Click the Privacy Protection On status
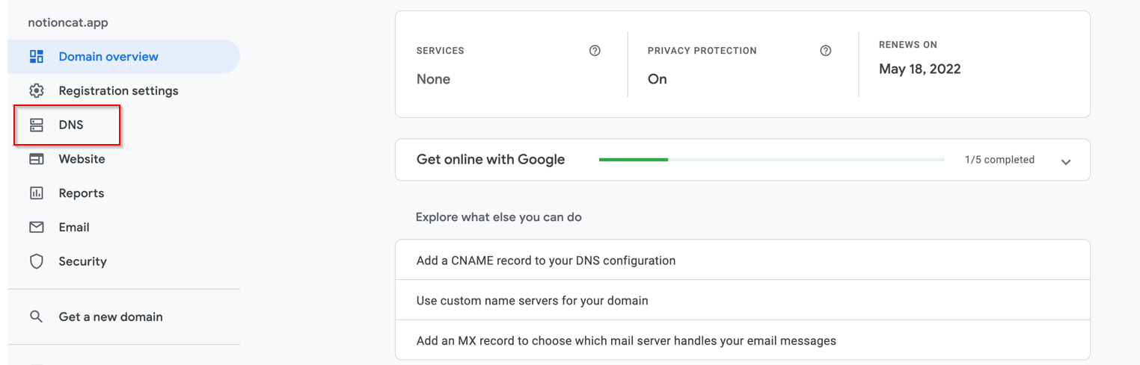The height and width of the screenshot is (365, 1140). click(x=657, y=79)
